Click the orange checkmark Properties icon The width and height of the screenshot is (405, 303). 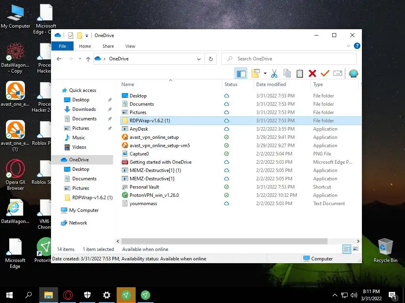coord(325,74)
